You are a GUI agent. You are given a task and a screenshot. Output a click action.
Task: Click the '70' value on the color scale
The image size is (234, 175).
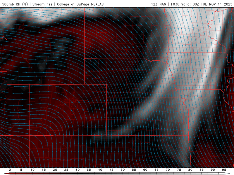pos(168,170)
